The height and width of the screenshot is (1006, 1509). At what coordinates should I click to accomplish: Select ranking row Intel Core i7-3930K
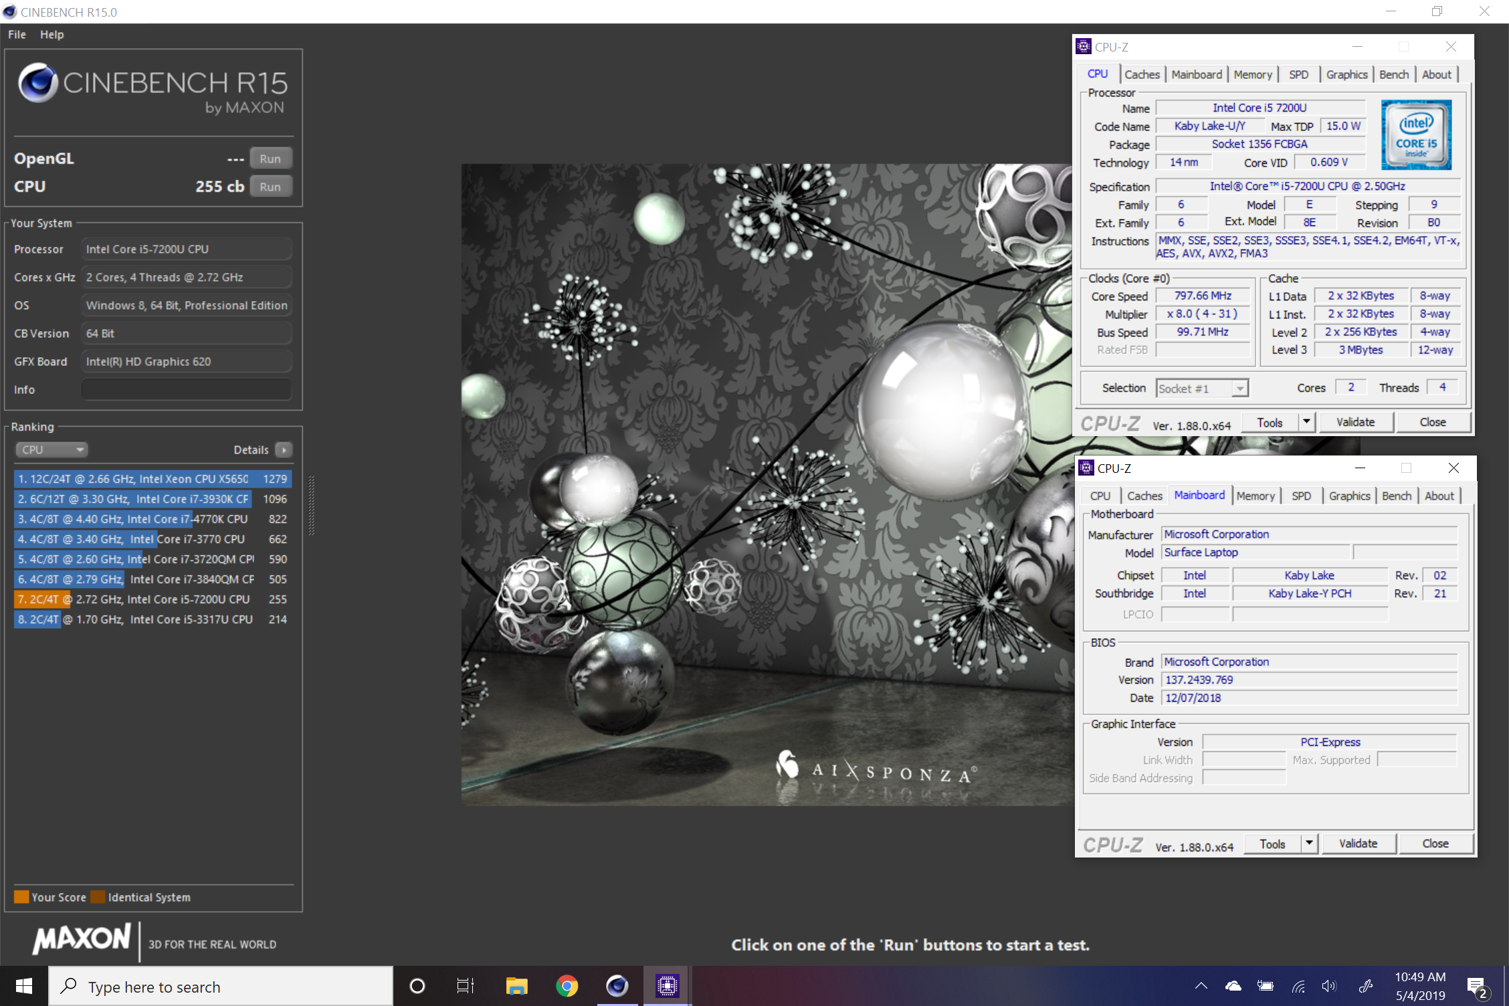pyautogui.click(x=153, y=499)
